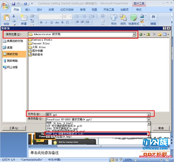
Task: Select 网上邻居 in the places bar
Action: coord(10,67)
